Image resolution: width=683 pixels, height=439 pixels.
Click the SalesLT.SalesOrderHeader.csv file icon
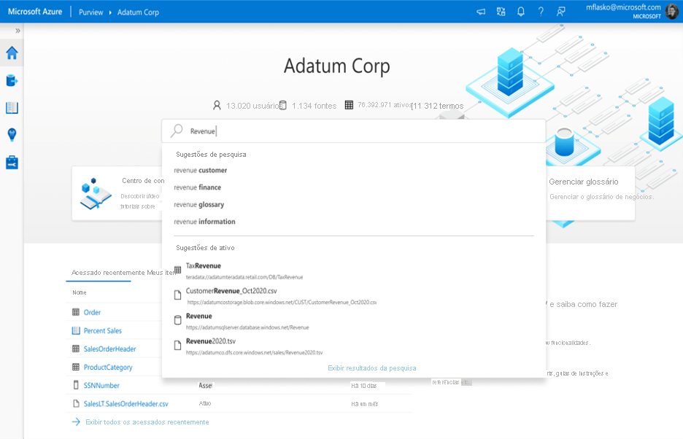pyautogui.click(x=76, y=403)
